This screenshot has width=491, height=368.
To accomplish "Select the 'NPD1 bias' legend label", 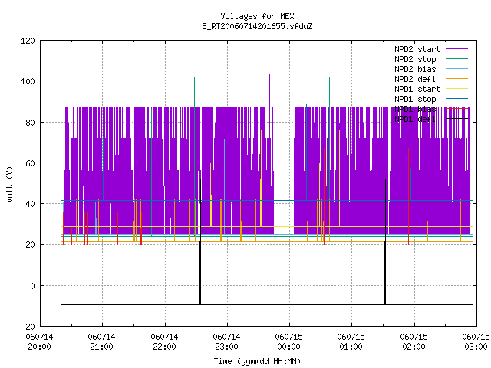I will point(415,109).
